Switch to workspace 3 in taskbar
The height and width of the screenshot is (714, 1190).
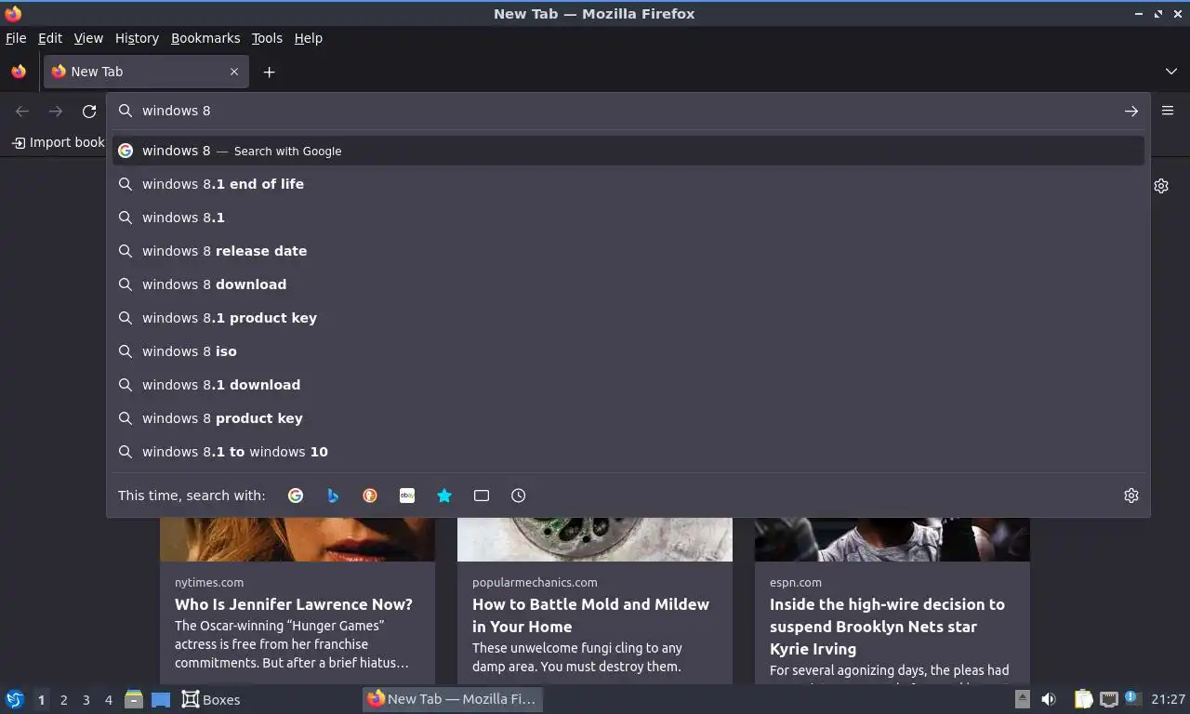(x=86, y=700)
